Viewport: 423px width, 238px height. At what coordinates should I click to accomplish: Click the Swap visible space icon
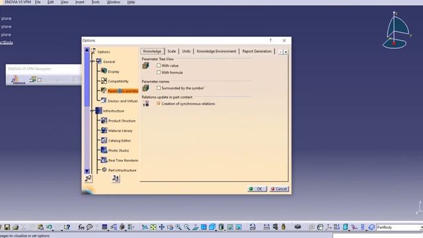[x=239, y=227]
